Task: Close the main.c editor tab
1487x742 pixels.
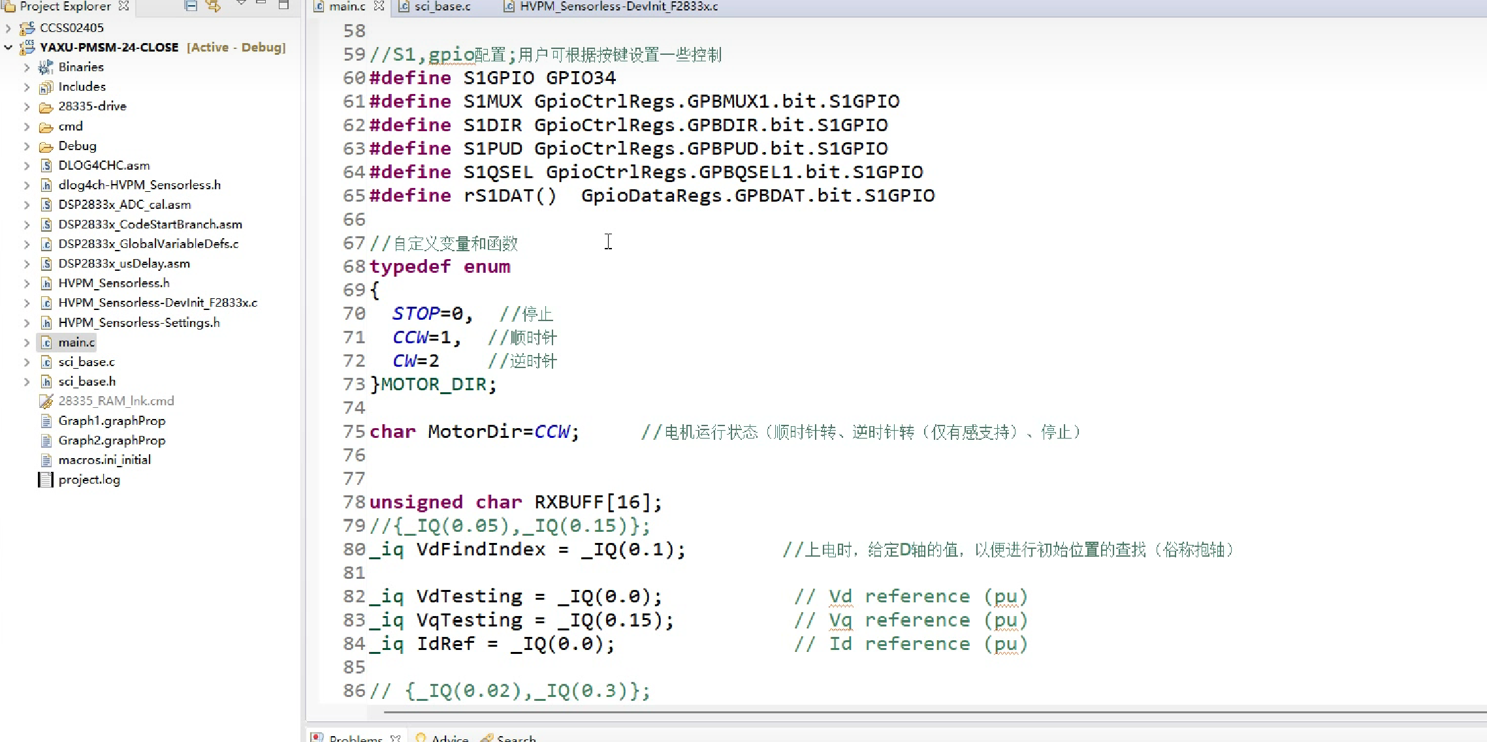Action: coord(379,7)
